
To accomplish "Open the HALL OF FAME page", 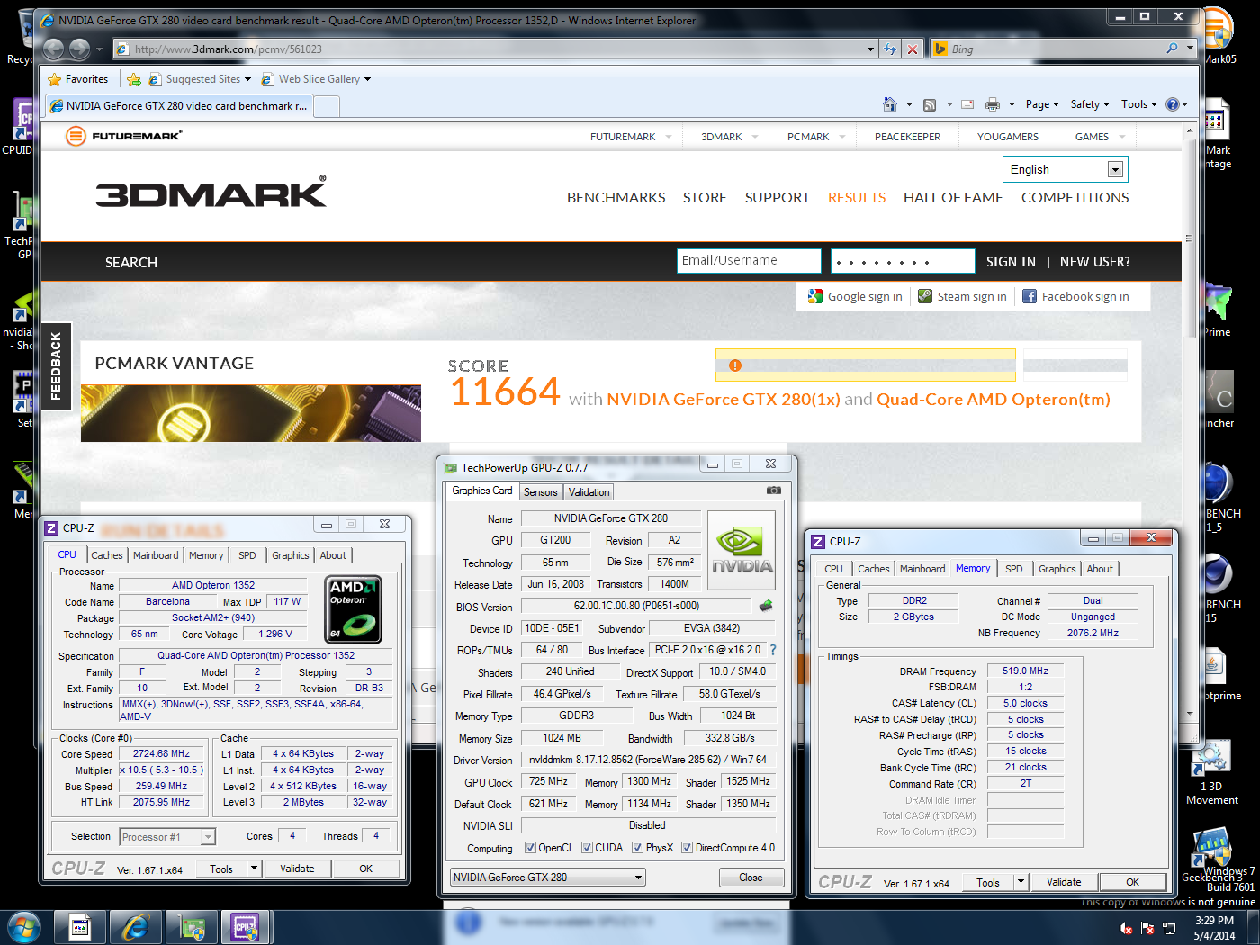I will pyautogui.click(x=953, y=197).
